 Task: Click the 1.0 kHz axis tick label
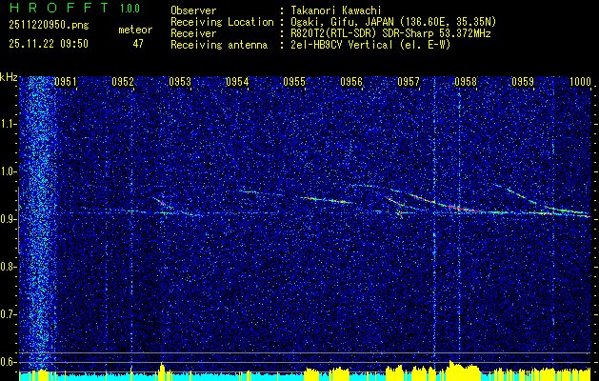[x=10, y=171]
